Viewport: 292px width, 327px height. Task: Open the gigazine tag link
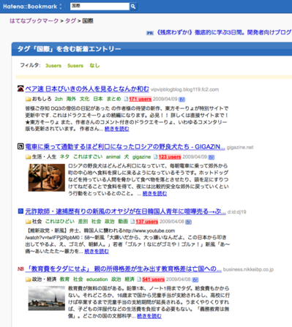point(141,157)
